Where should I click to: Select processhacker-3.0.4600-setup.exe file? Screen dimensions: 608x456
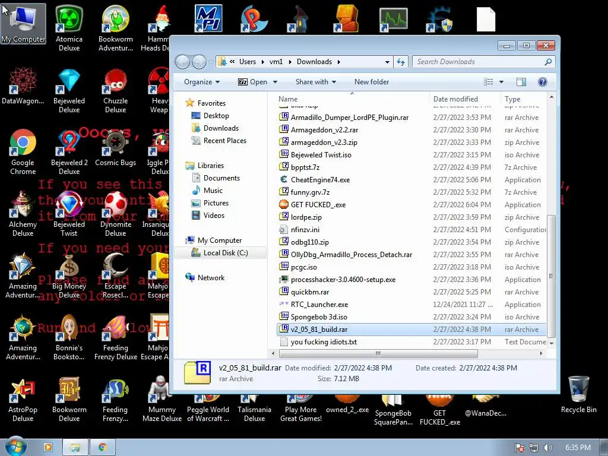(343, 280)
